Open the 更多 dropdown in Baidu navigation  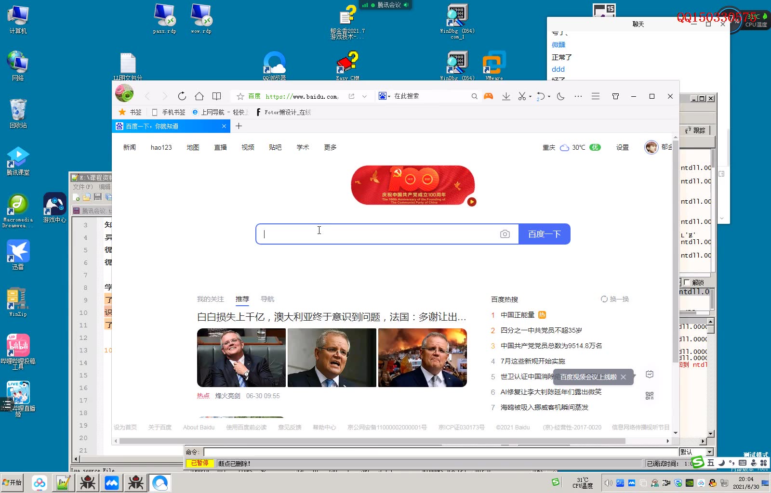point(330,147)
